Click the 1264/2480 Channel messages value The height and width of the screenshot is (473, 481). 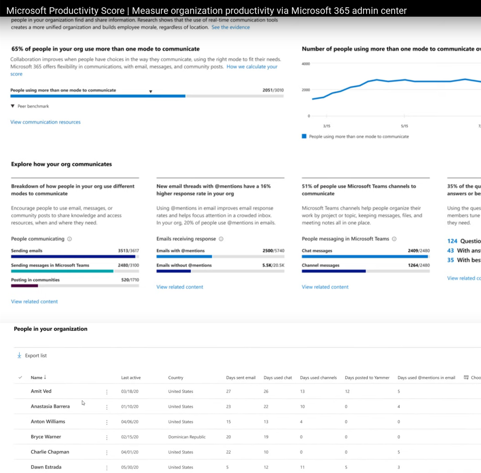click(x=419, y=265)
